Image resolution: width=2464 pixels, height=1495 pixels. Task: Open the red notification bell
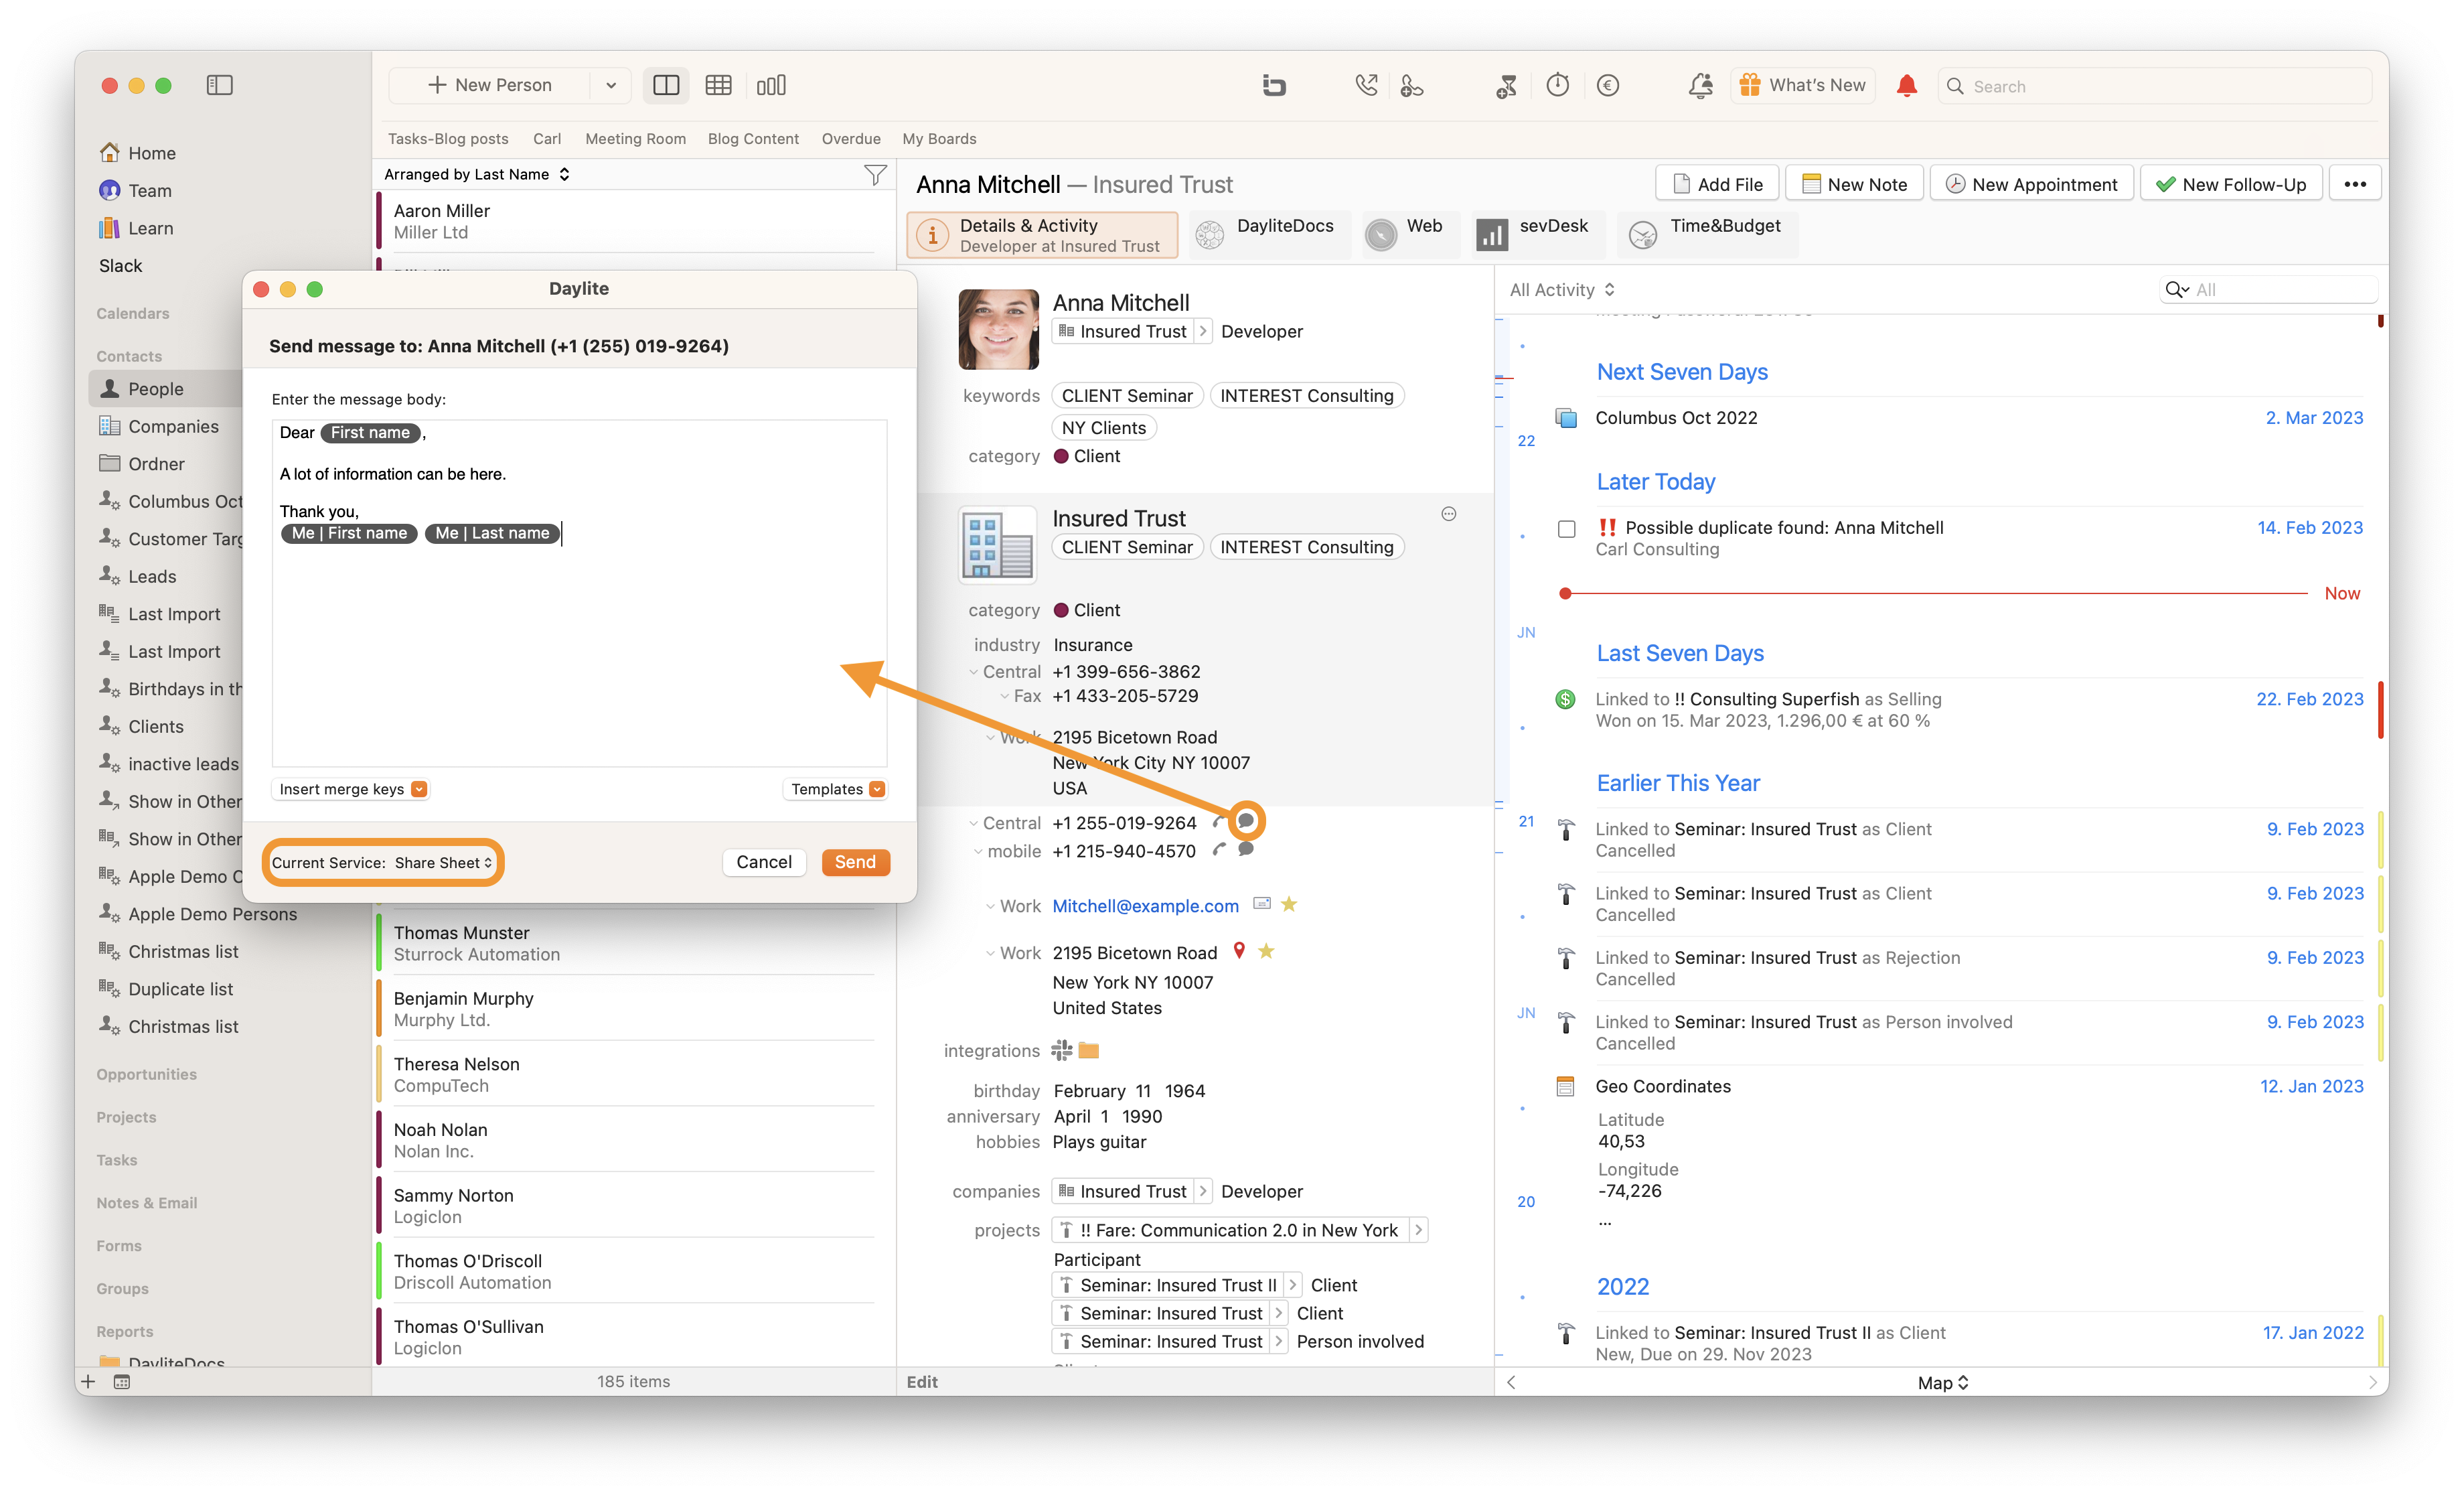[1906, 86]
